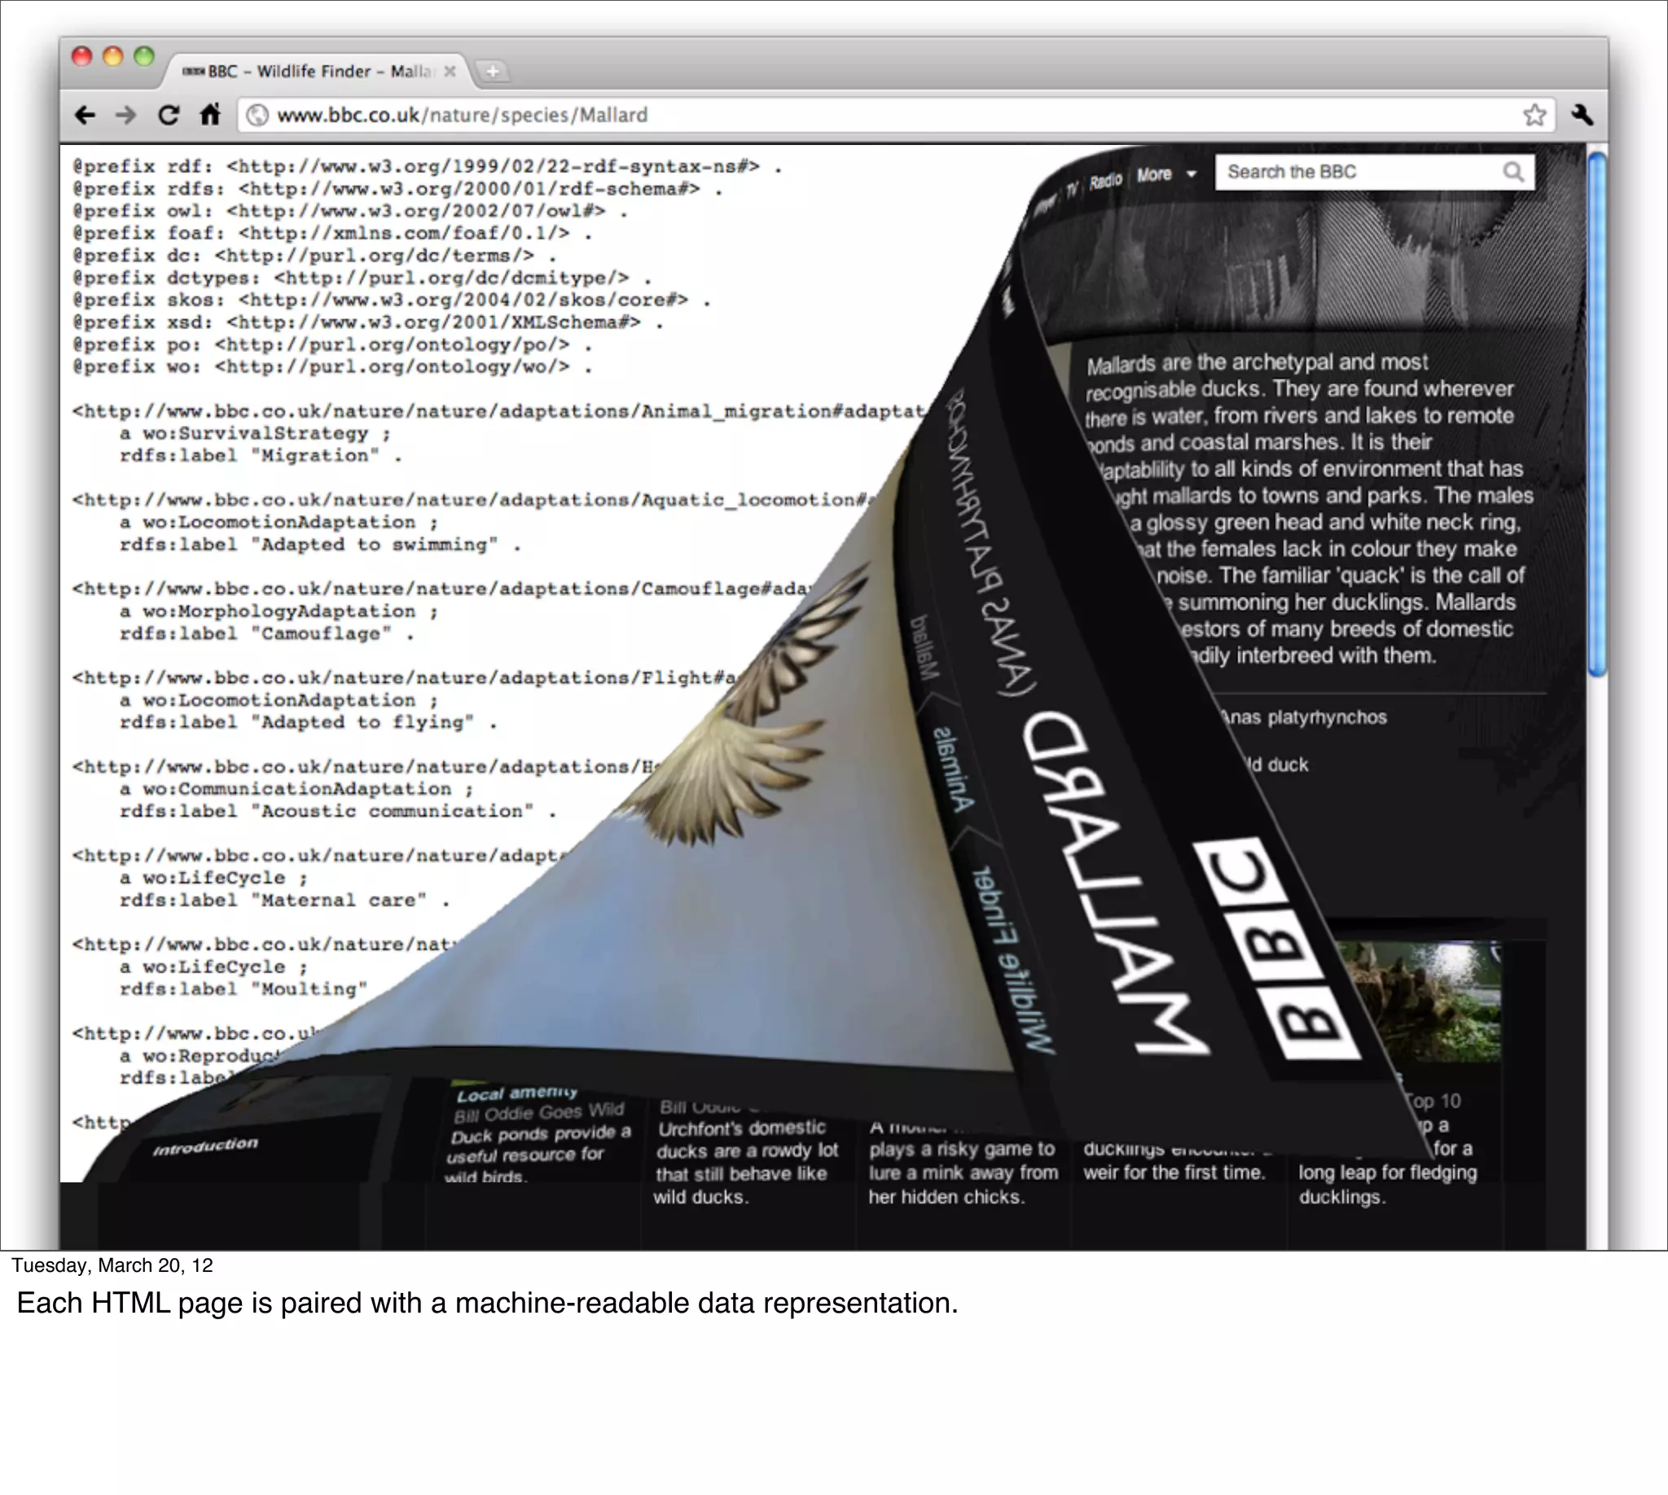Click the rdfs:label "Adapted to swimming" line
The width and height of the screenshot is (1668, 1495).
(x=320, y=545)
